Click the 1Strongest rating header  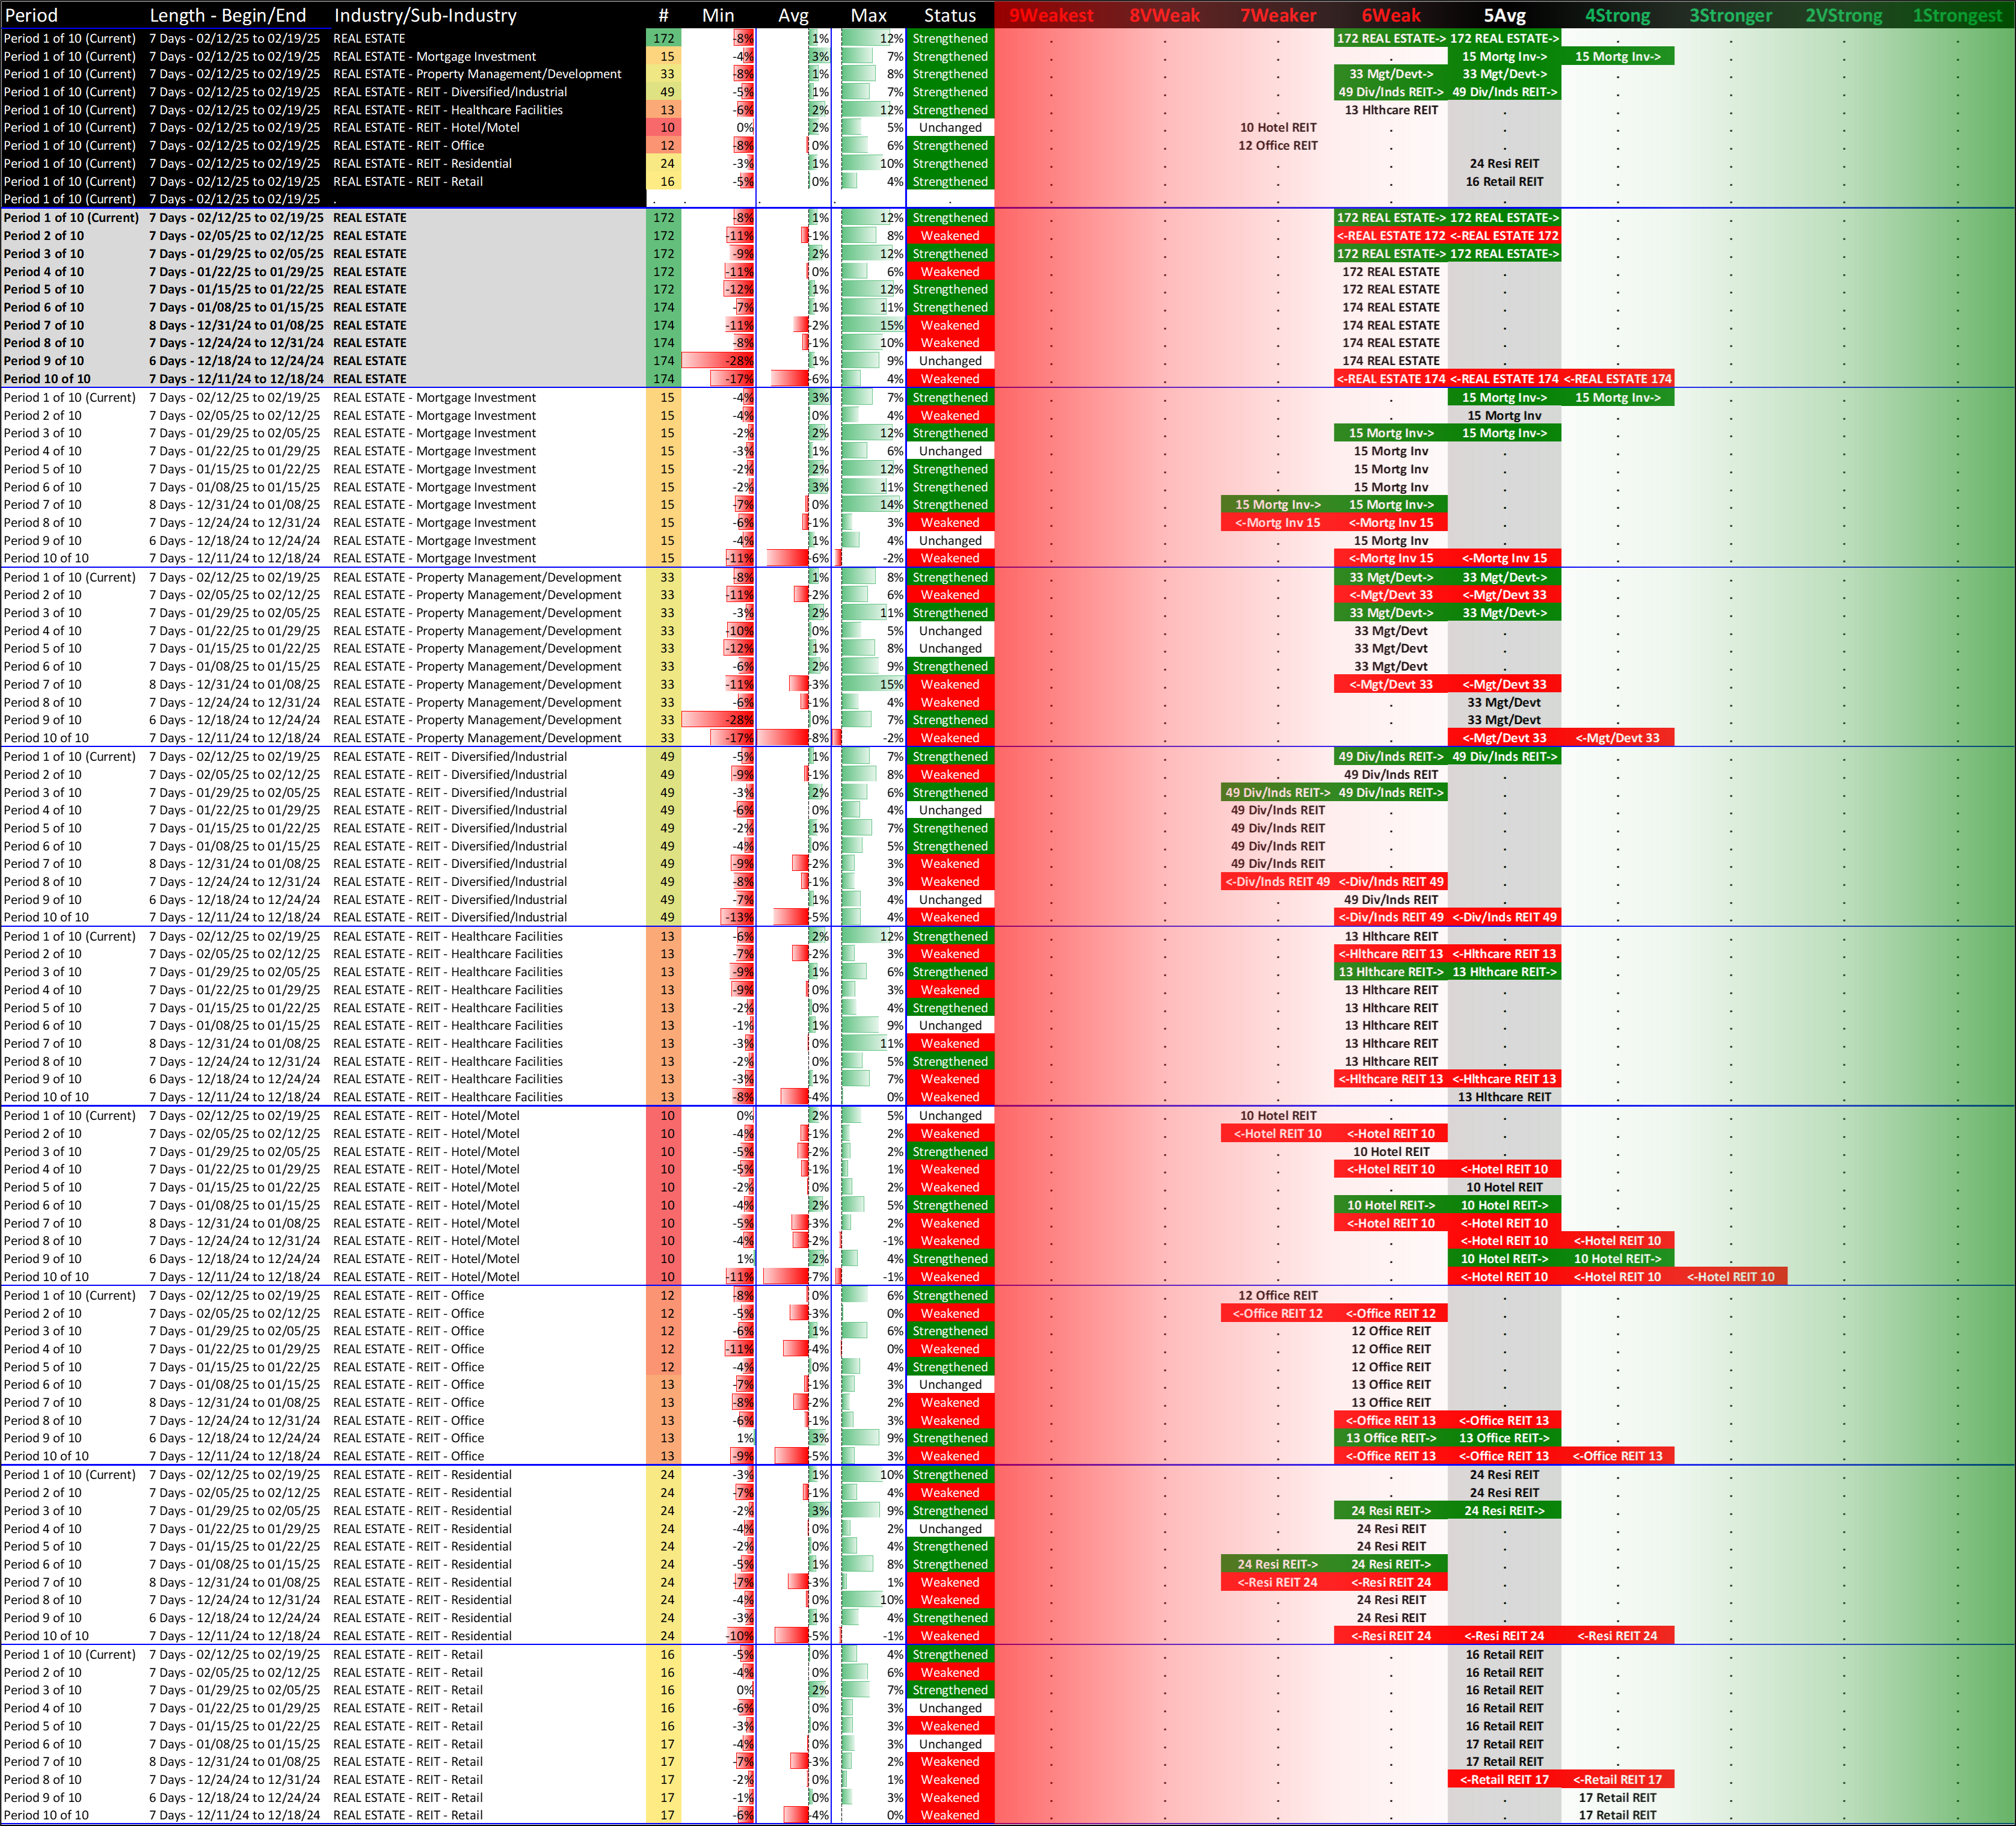click(1957, 15)
